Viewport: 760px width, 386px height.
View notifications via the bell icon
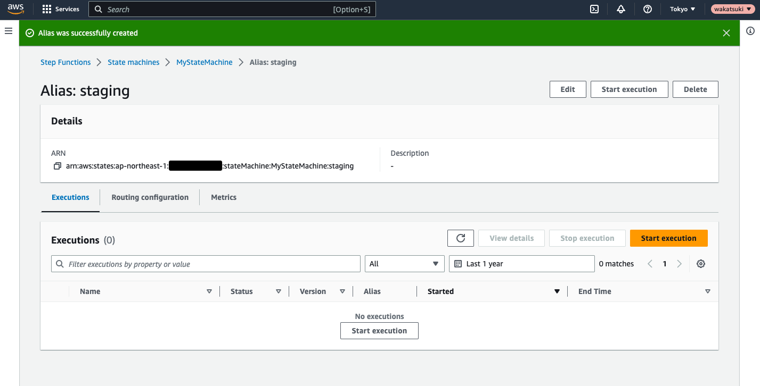[620, 9]
